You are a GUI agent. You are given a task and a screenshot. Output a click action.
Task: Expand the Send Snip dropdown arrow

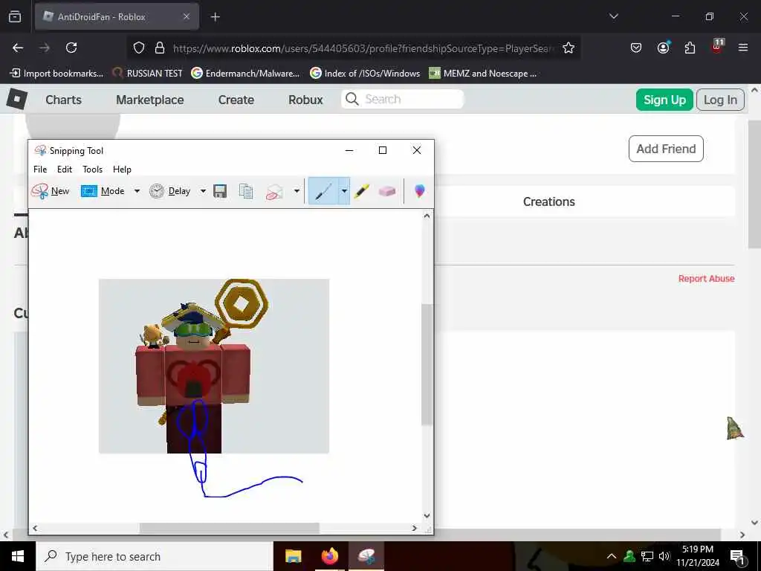(297, 191)
